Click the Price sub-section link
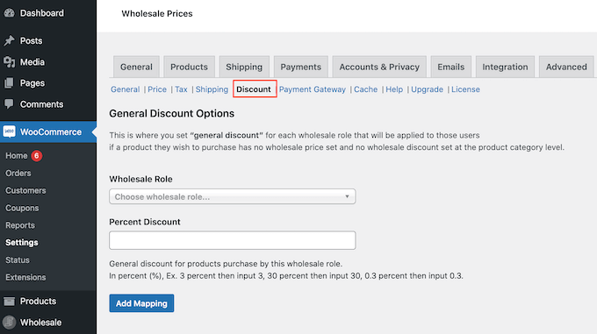This screenshot has height=334, width=597. click(157, 89)
